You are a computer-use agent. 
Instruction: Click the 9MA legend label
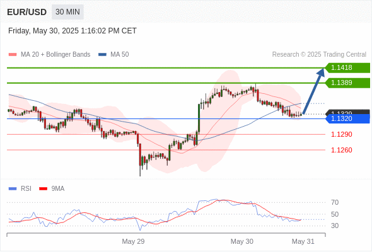tap(58, 189)
